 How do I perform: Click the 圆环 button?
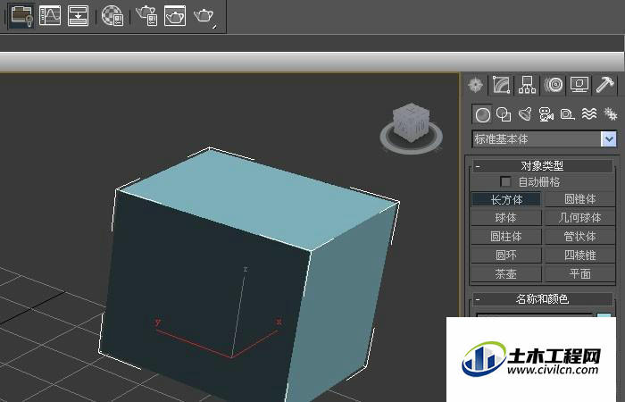pyautogui.click(x=506, y=255)
